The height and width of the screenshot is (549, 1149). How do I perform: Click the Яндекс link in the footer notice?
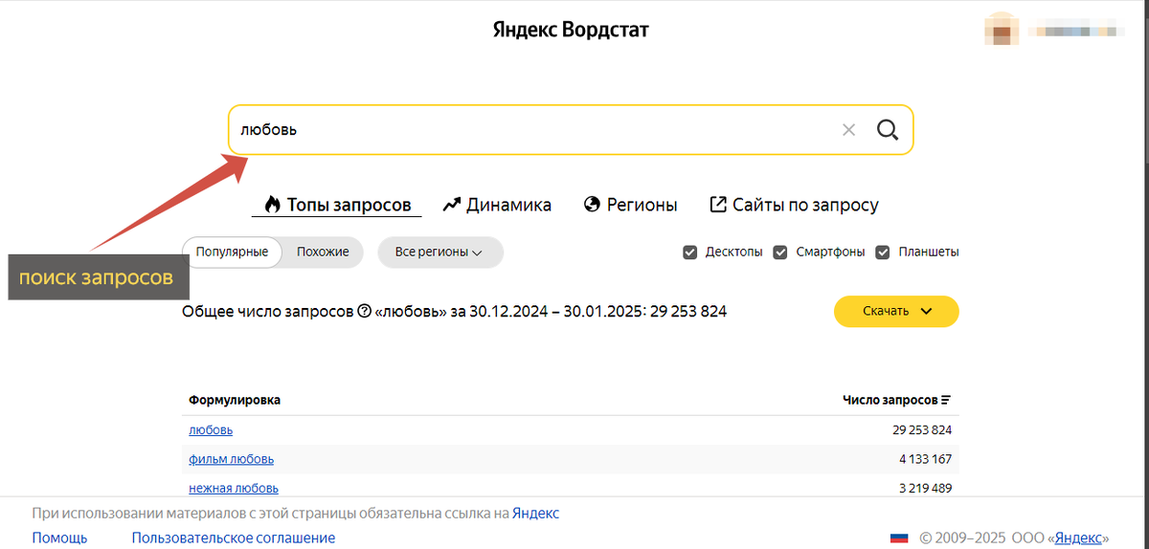[536, 514]
